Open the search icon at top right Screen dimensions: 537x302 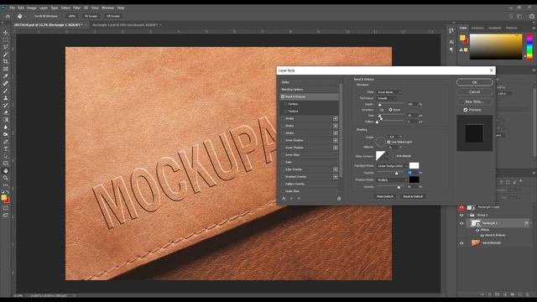(x=511, y=16)
